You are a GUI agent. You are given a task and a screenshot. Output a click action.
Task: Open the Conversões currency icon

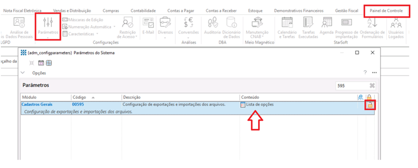pyautogui.click(x=188, y=22)
